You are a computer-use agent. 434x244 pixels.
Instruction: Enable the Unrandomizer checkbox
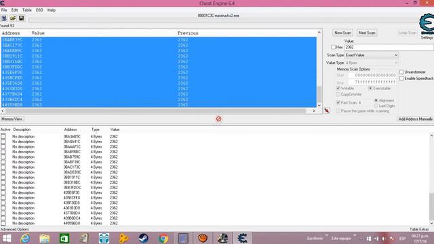[401, 72]
